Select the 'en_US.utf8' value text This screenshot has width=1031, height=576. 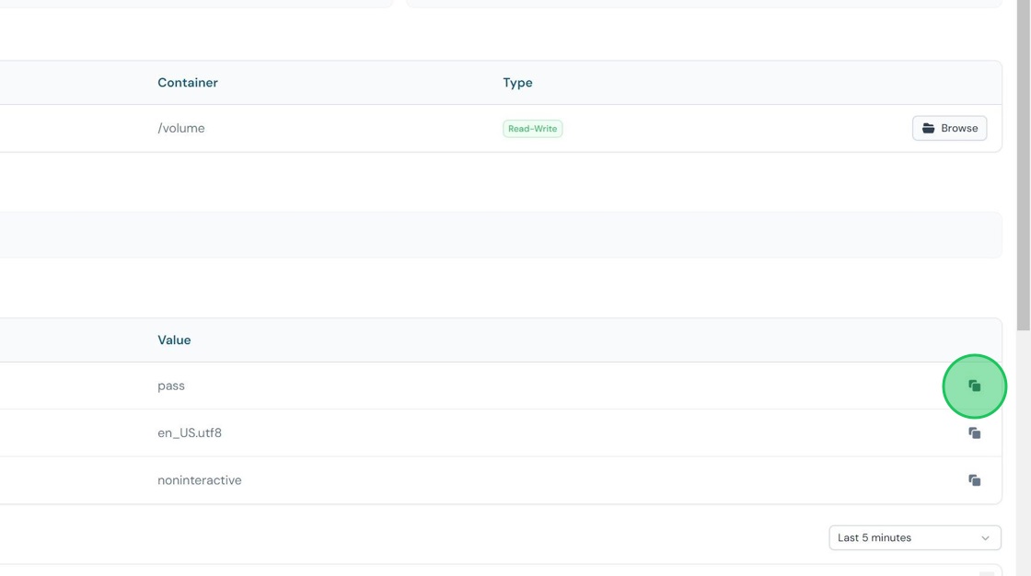pyautogui.click(x=190, y=432)
